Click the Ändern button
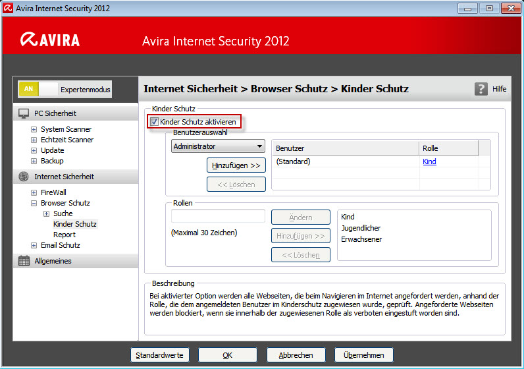The width and height of the screenshot is (524, 369). 301,217
